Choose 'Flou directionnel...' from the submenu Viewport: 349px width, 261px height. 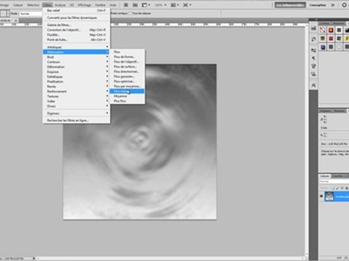coord(127,71)
